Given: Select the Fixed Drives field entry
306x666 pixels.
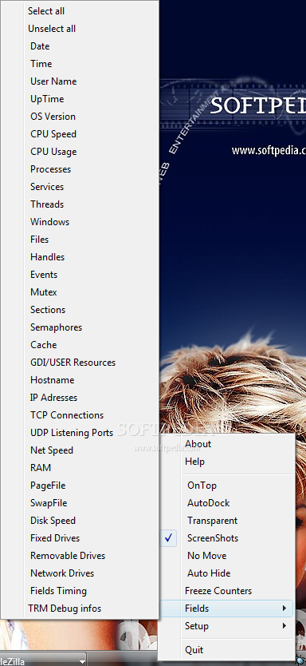Looking at the screenshot, I should [80, 537].
